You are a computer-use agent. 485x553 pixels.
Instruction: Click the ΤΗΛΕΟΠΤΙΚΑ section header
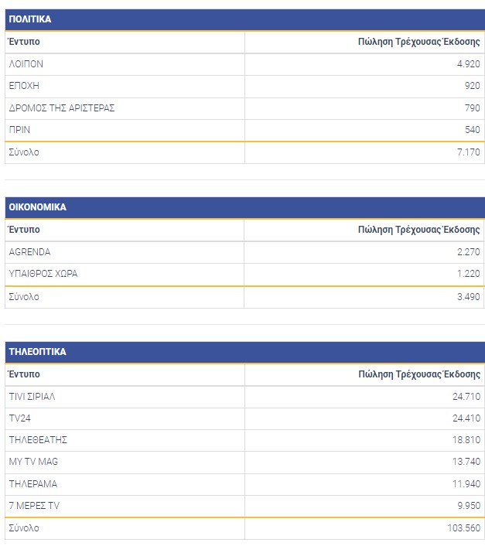pos(37,352)
